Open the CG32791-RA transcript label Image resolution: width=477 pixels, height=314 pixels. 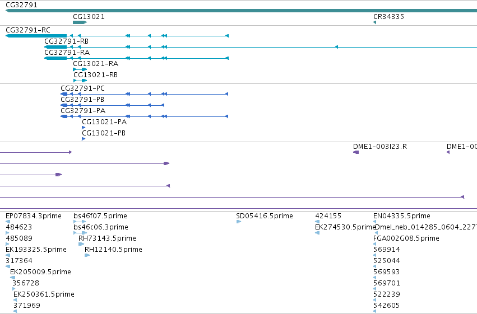click(67, 52)
